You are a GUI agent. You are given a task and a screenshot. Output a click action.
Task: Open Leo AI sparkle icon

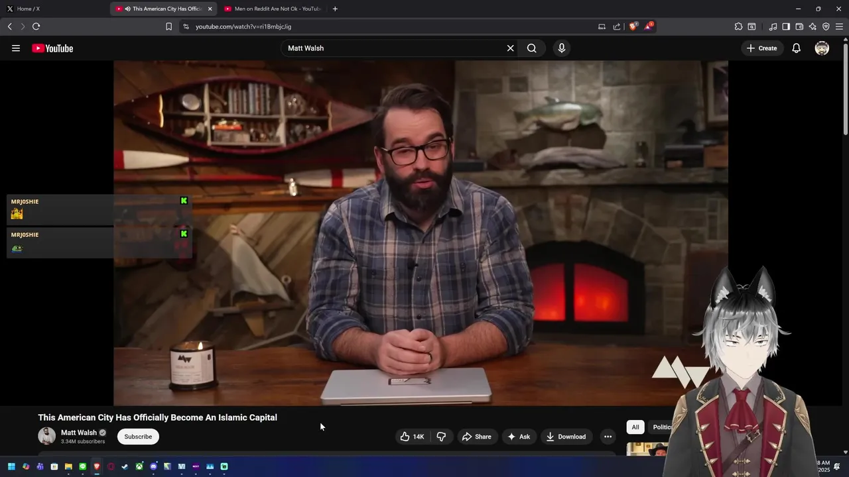[813, 26]
